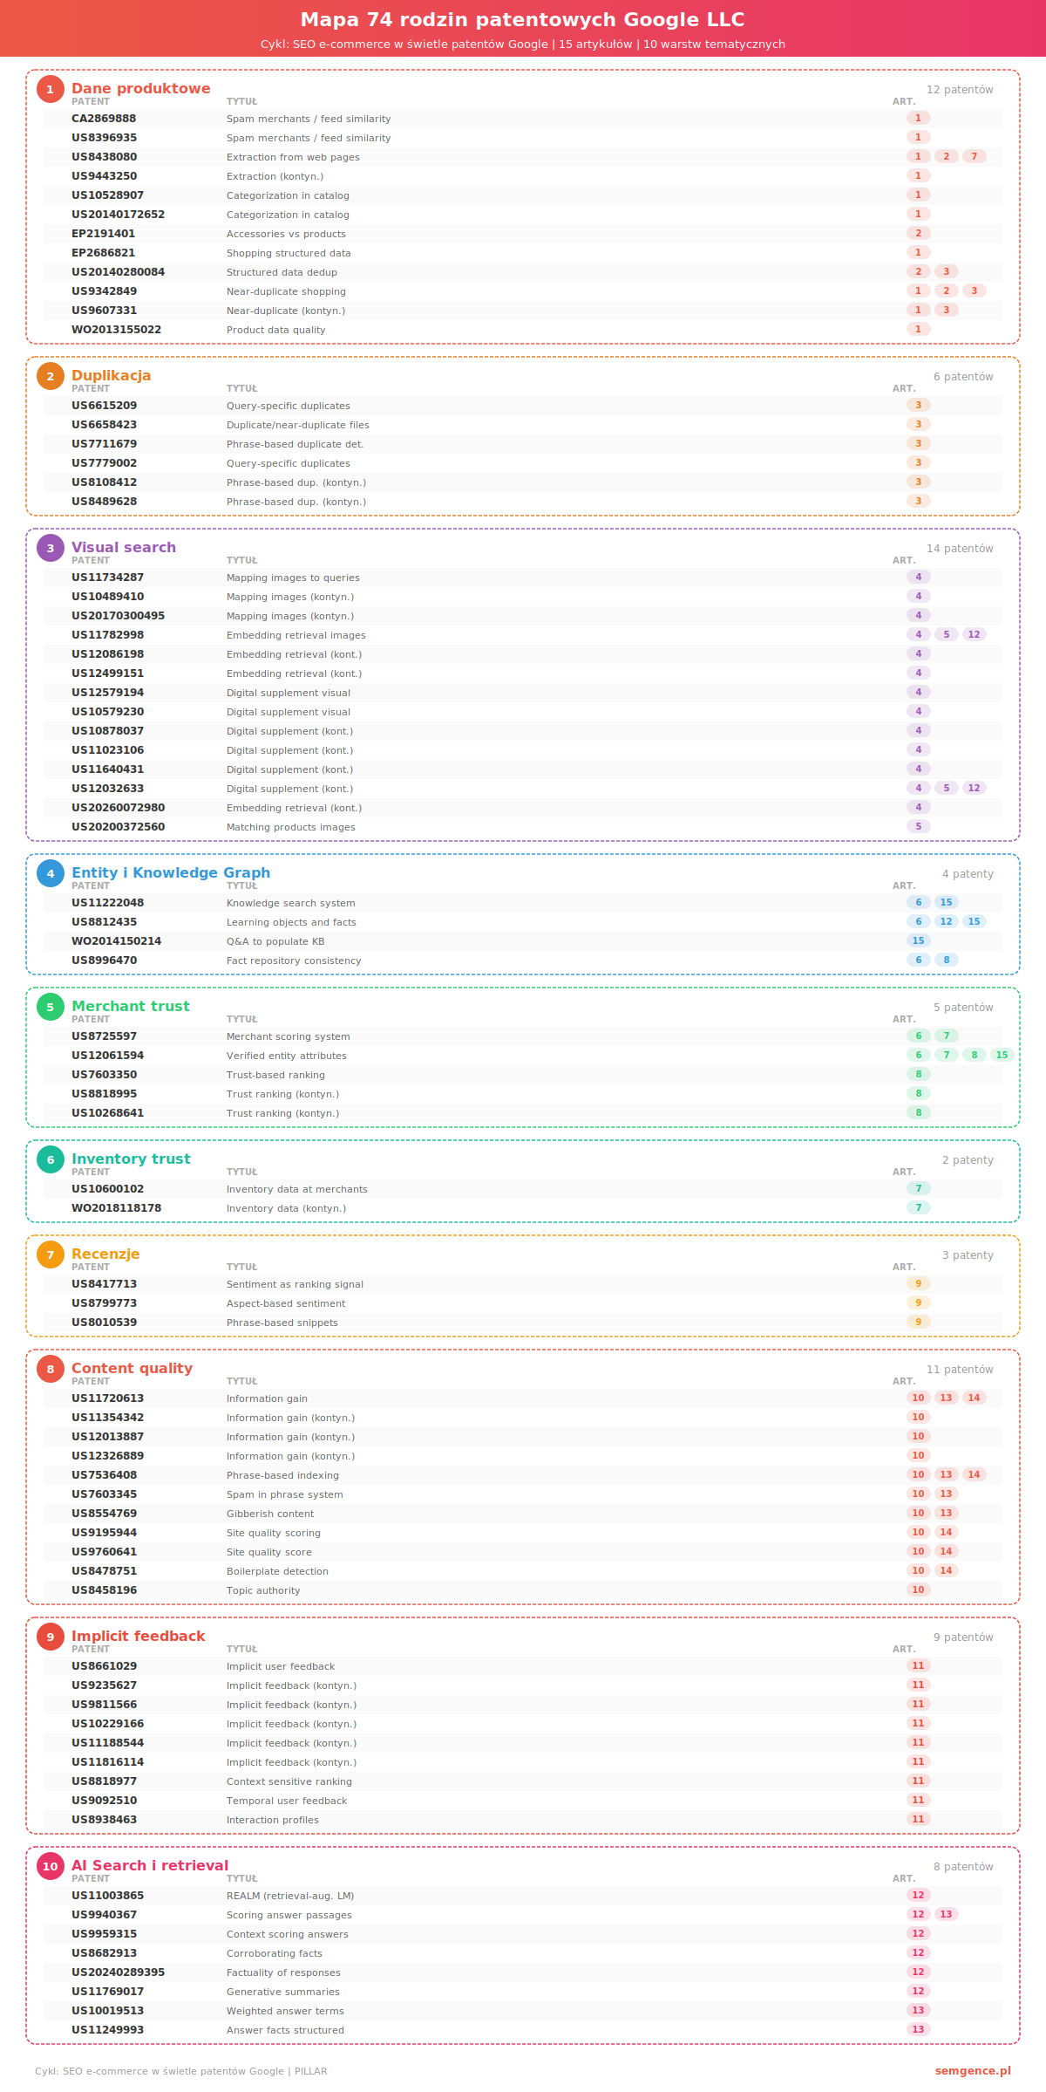Click patent number US6615209
Screen dimensions: 1046x2092
[x=104, y=406]
